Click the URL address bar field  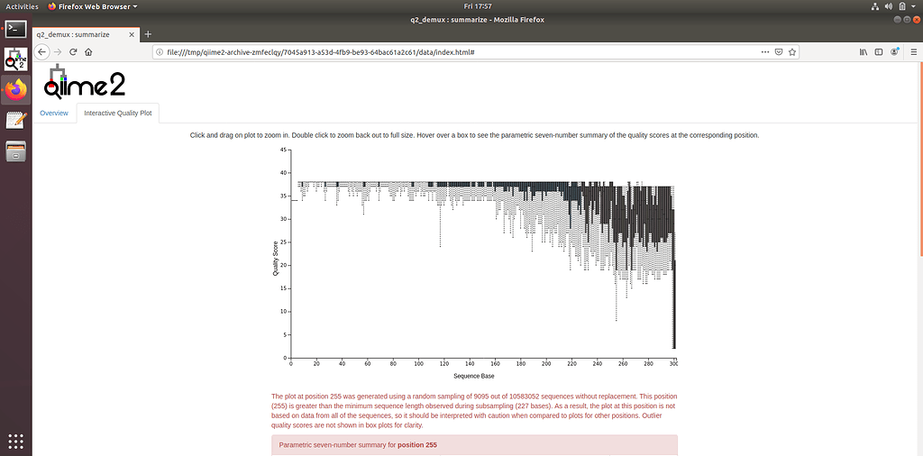coord(451,52)
